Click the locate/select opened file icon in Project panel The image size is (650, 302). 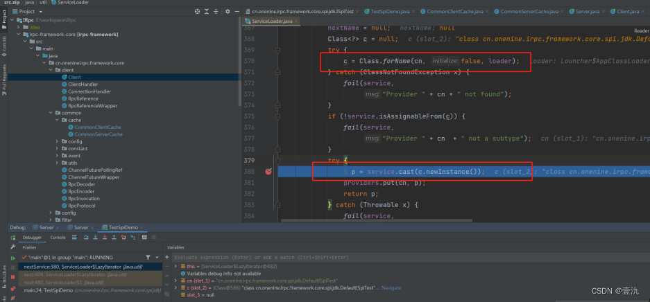[x=197, y=12]
